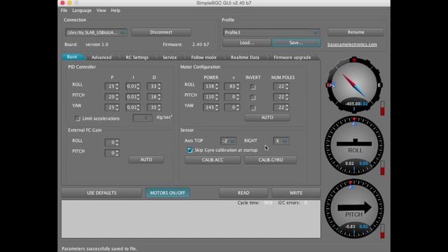Toggle YAW motor INVERT checkbox
Viewport: 448px width, 252px height.
[253, 108]
